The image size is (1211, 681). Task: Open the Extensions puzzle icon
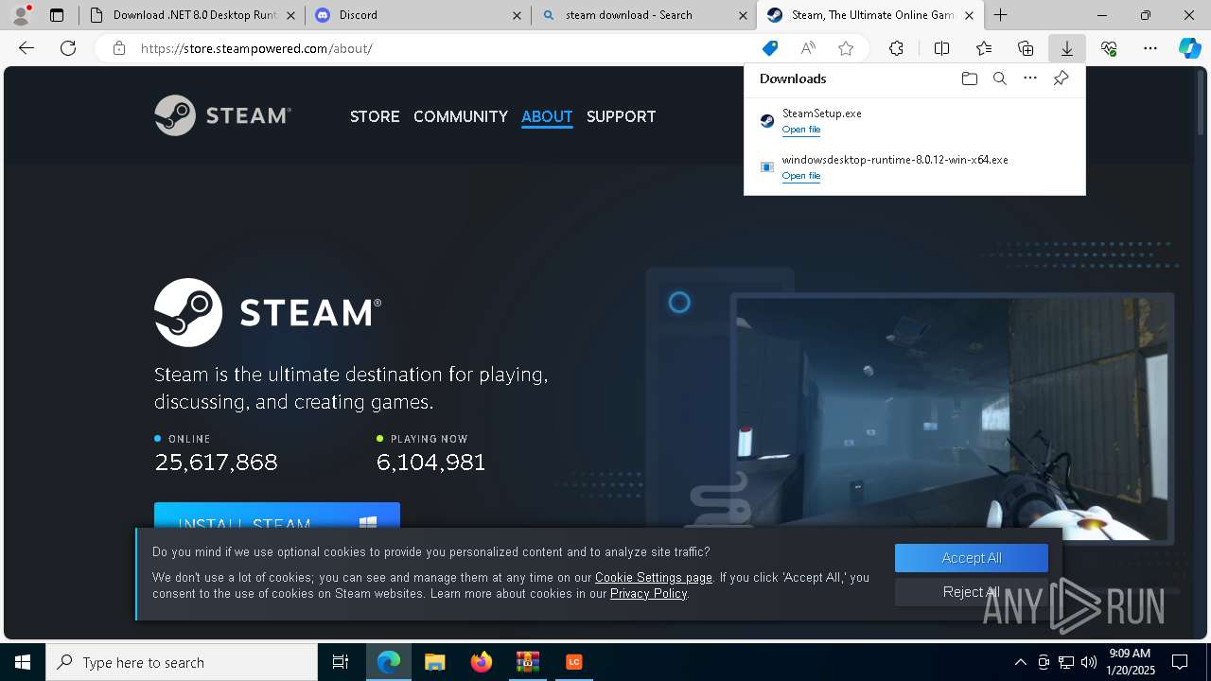coord(896,48)
